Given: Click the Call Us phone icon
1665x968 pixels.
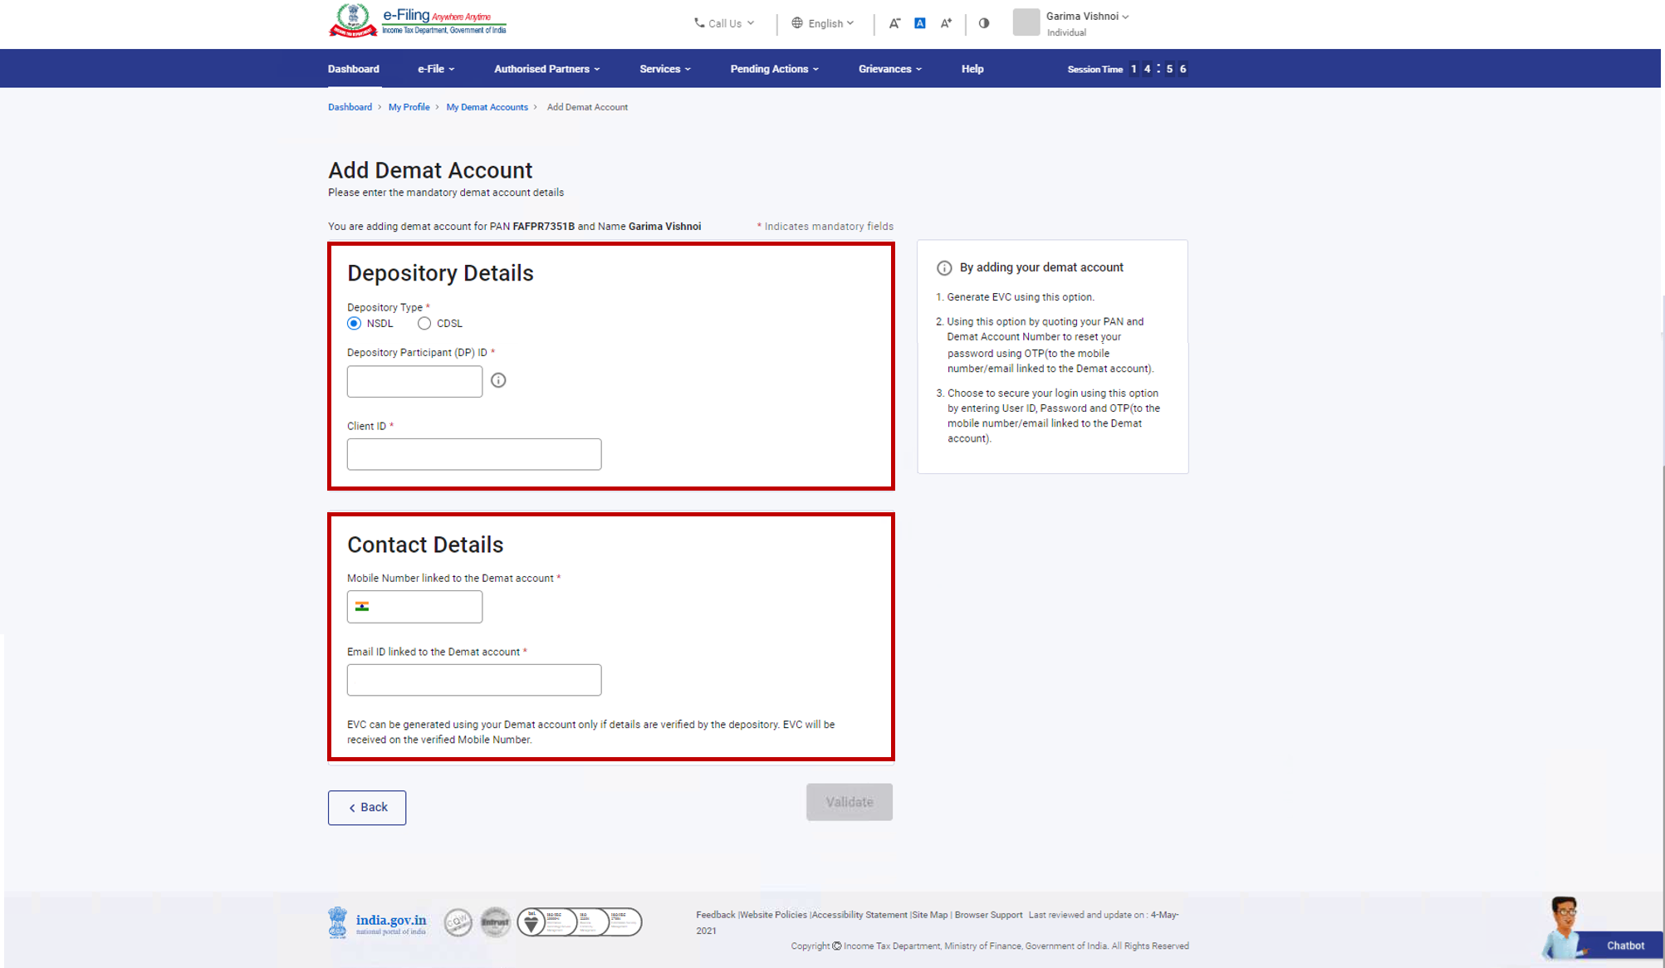Looking at the screenshot, I should (698, 23).
